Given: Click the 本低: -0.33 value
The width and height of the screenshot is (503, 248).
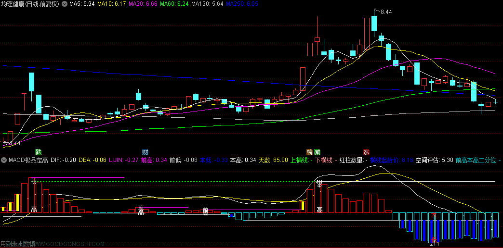Looking at the screenshot, I should (213, 160).
